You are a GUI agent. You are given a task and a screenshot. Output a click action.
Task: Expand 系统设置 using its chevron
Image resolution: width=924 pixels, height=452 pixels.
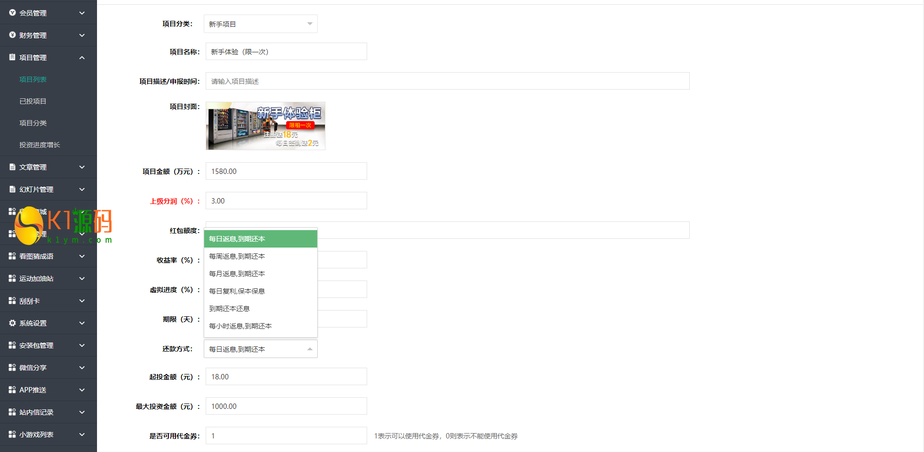point(82,323)
